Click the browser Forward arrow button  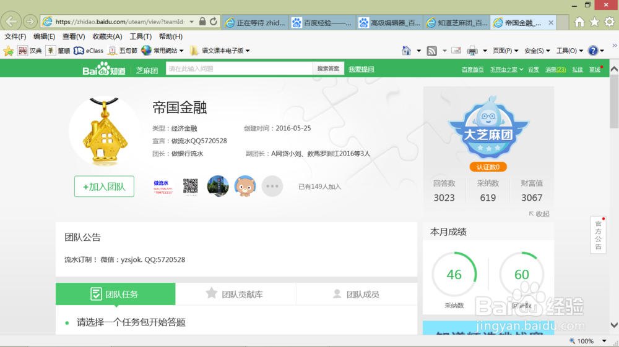point(30,22)
